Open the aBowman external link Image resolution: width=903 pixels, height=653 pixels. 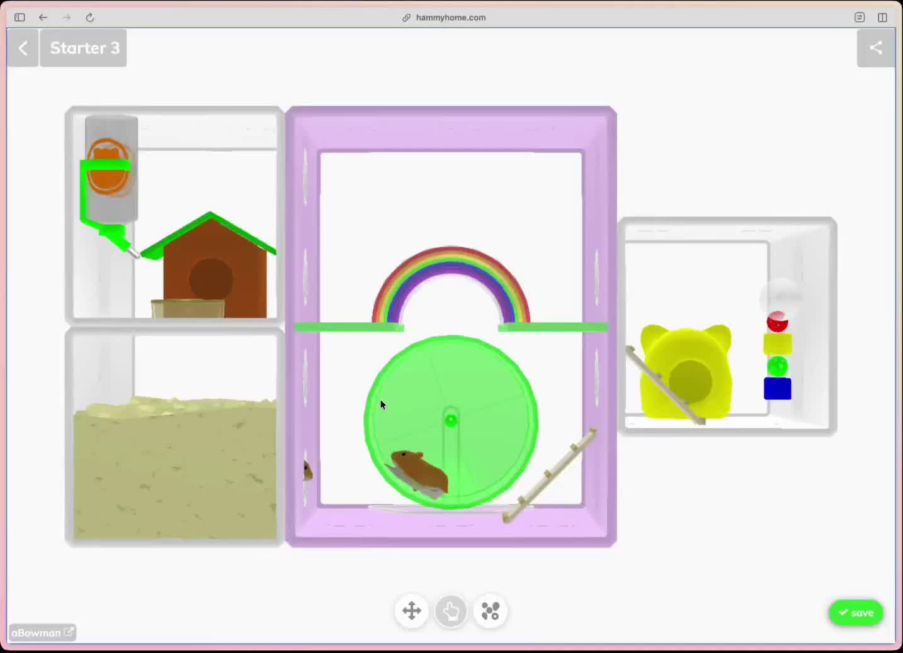(42, 632)
